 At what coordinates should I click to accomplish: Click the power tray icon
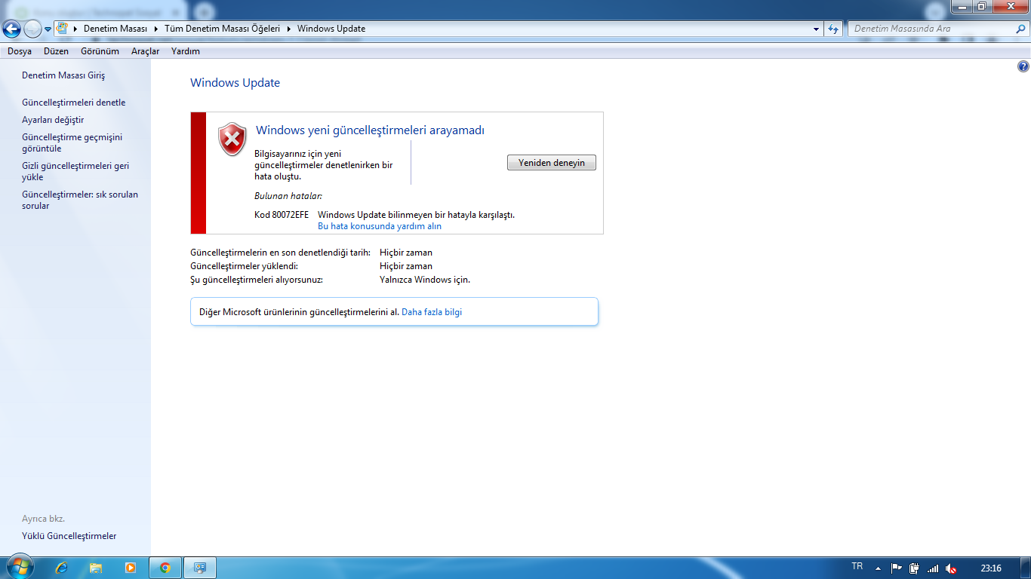(x=914, y=568)
